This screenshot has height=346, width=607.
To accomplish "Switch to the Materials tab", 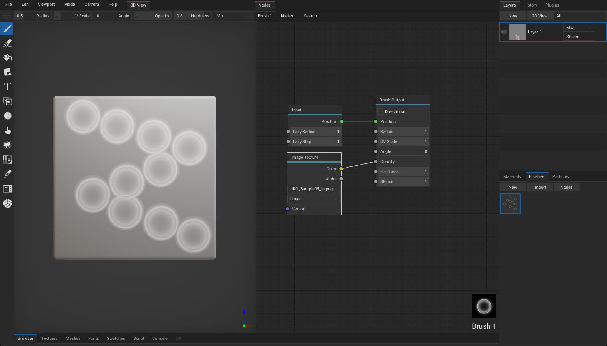I will pyautogui.click(x=512, y=176).
